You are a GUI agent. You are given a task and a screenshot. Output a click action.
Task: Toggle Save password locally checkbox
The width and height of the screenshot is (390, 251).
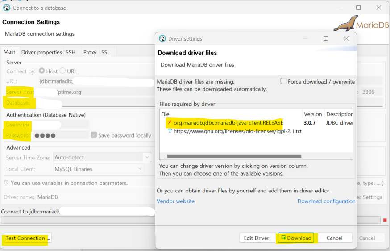[94, 135]
